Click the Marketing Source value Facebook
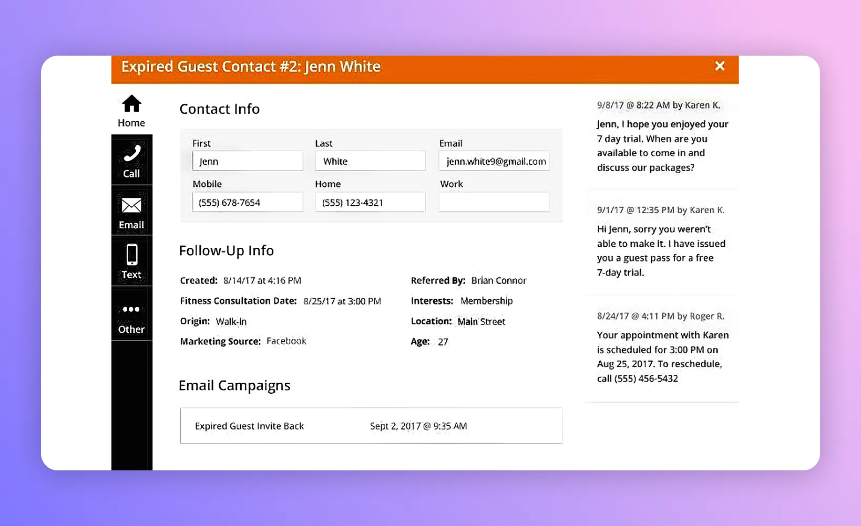861x526 pixels. [x=286, y=341]
